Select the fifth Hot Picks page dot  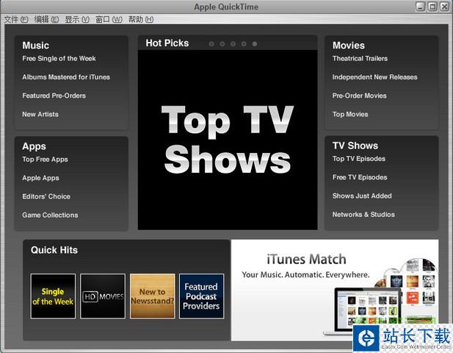tap(255, 44)
